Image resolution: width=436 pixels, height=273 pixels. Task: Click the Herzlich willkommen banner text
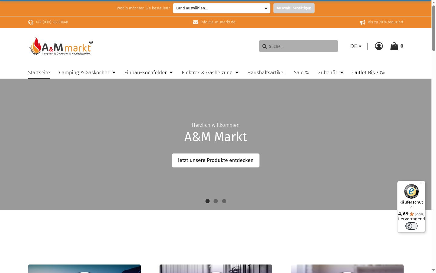point(216,125)
